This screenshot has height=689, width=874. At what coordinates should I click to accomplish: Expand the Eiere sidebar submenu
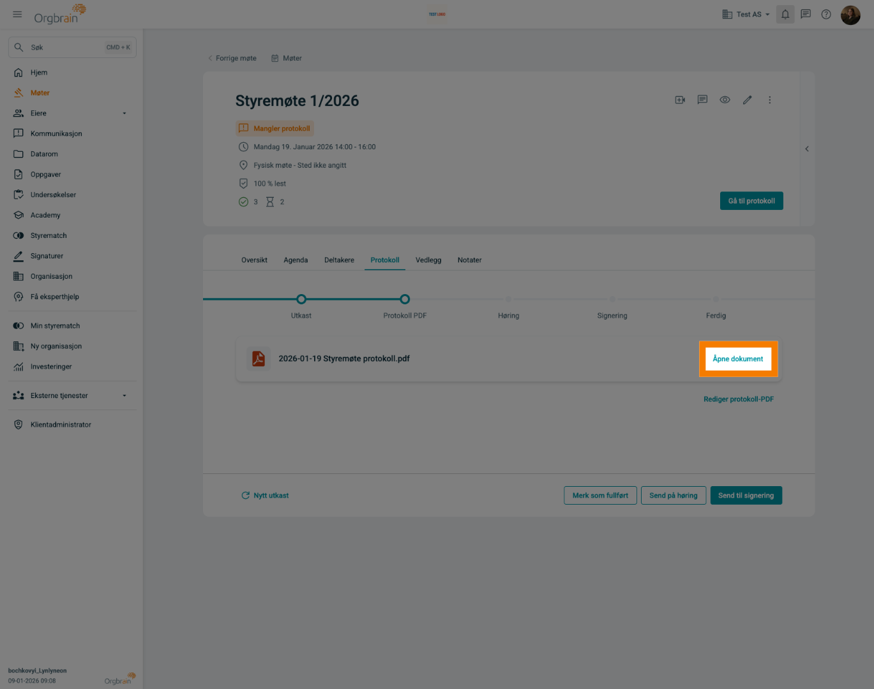124,114
